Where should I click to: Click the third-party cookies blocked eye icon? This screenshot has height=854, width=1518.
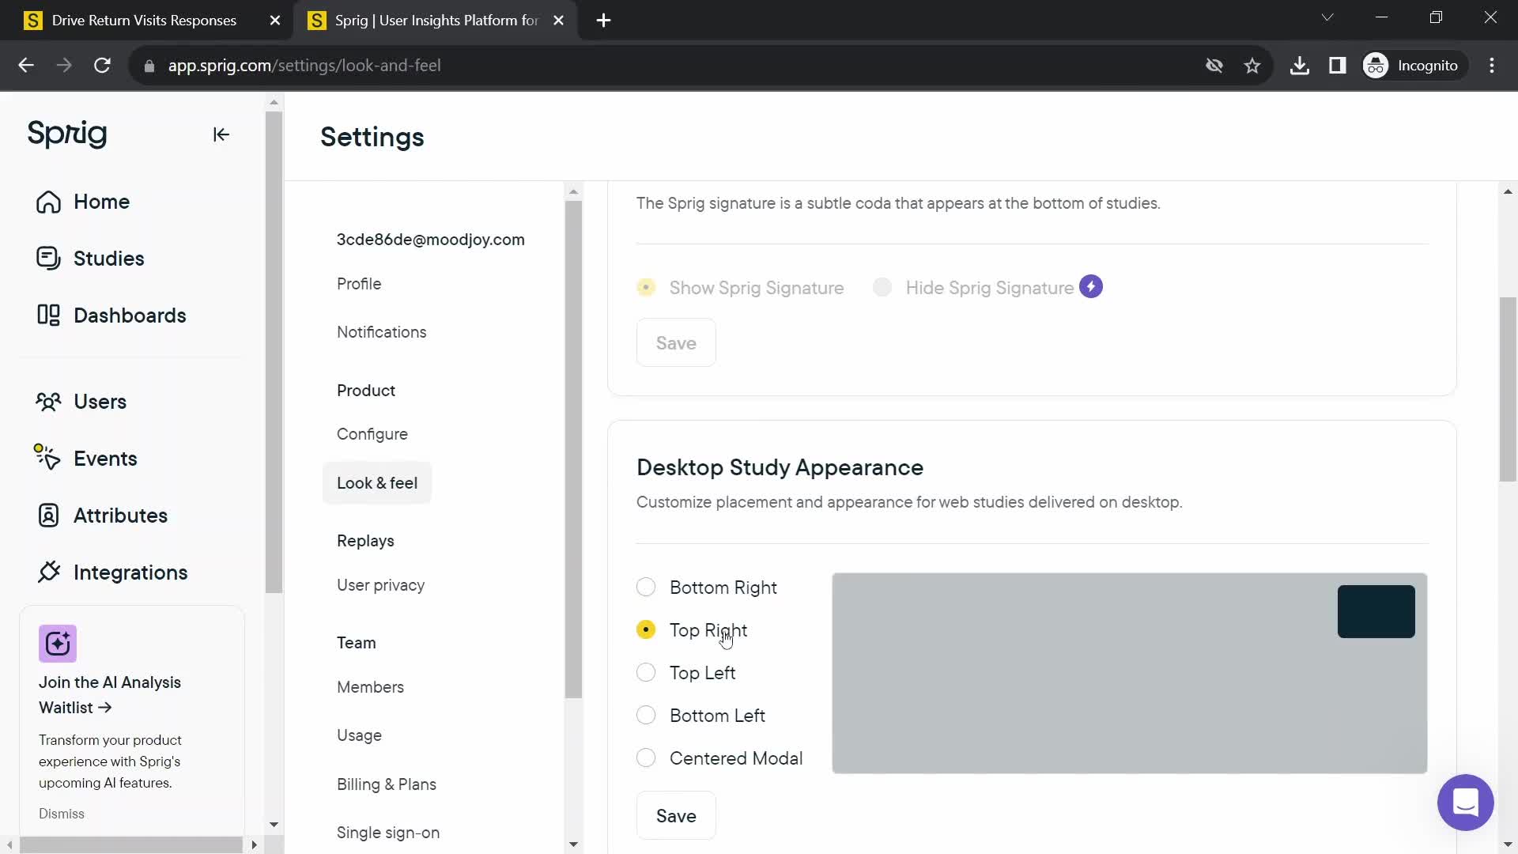(x=1214, y=66)
